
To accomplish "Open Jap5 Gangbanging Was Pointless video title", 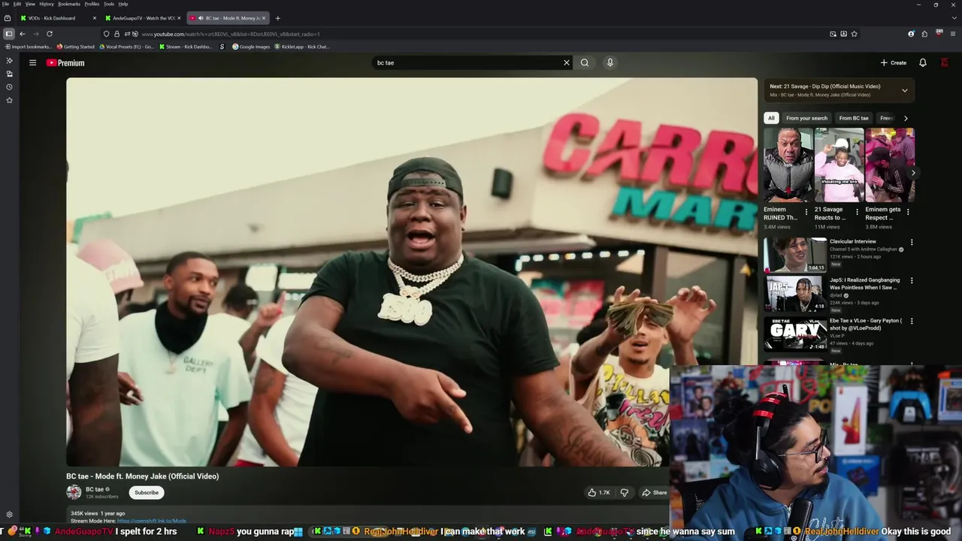I will pos(864,284).
